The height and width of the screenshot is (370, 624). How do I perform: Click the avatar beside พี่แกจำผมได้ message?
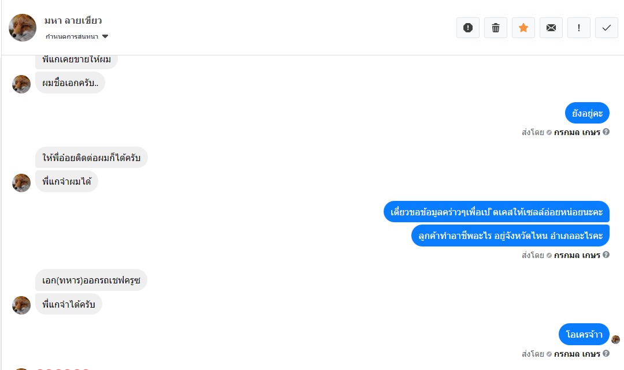(21, 183)
